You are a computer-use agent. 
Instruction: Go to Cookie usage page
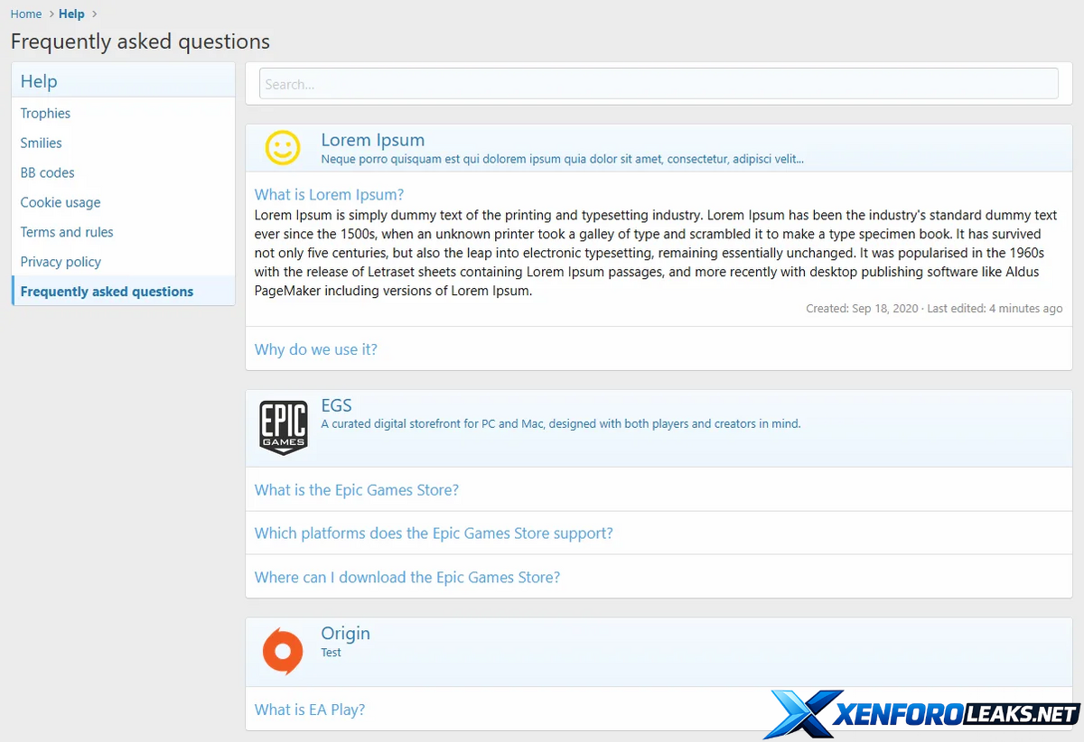tap(61, 203)
